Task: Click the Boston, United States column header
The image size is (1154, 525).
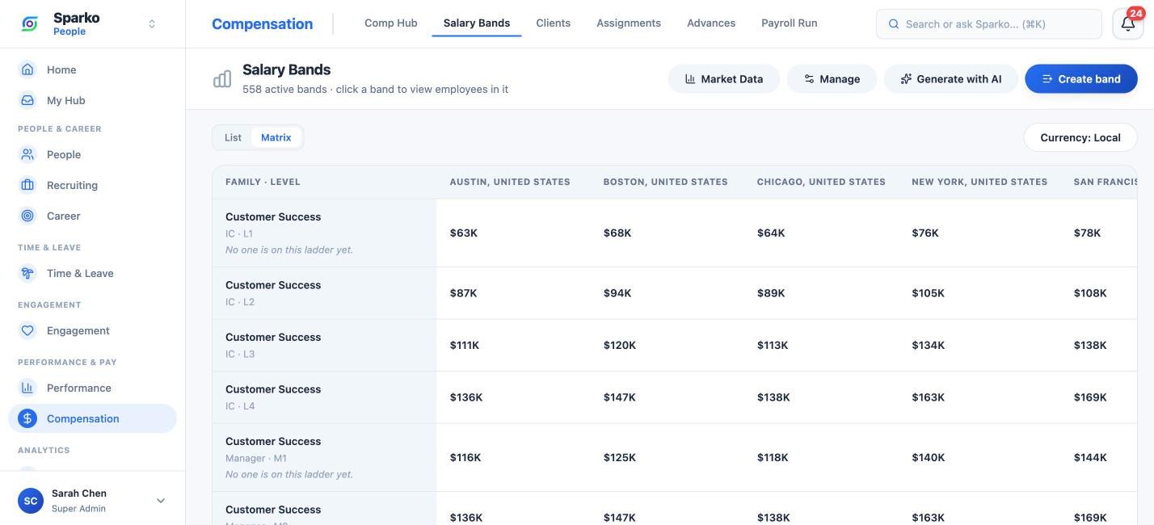Action: (666, 182)
